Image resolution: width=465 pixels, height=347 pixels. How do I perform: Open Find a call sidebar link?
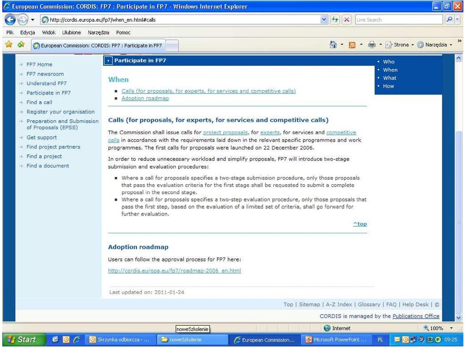pos(39,102)
